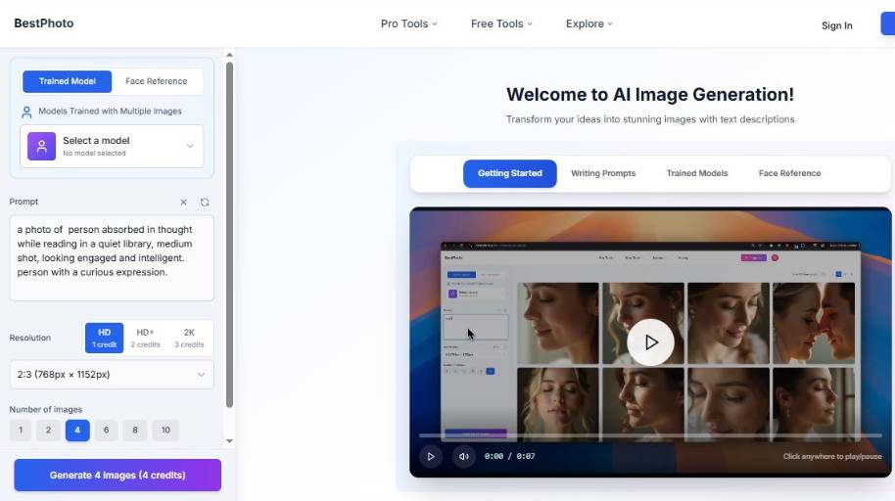The width and height of the screenshot is (895, 501).
Task: Switch to the Writing Prompts tab
Action: tap(603, 173)
